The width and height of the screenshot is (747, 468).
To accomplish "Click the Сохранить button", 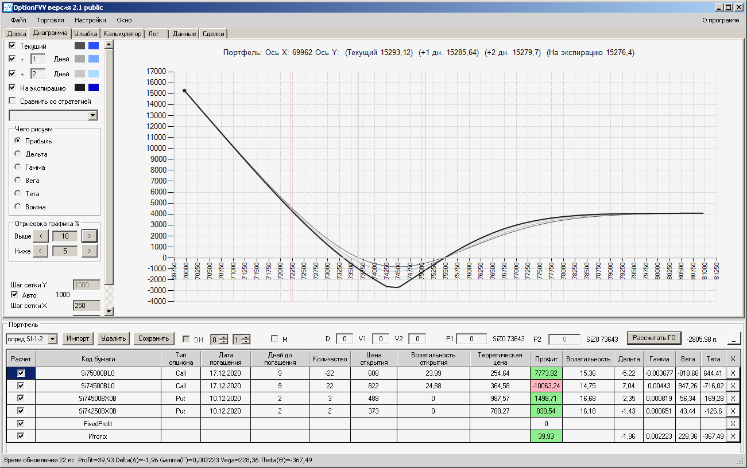I will (154, 338).
